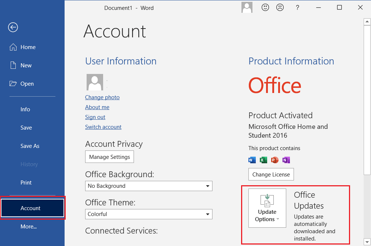Click the PowerPoint app icon under product contents
This screenshot has height=246, width=371.
pyautogui.click(x=274, y=160)
